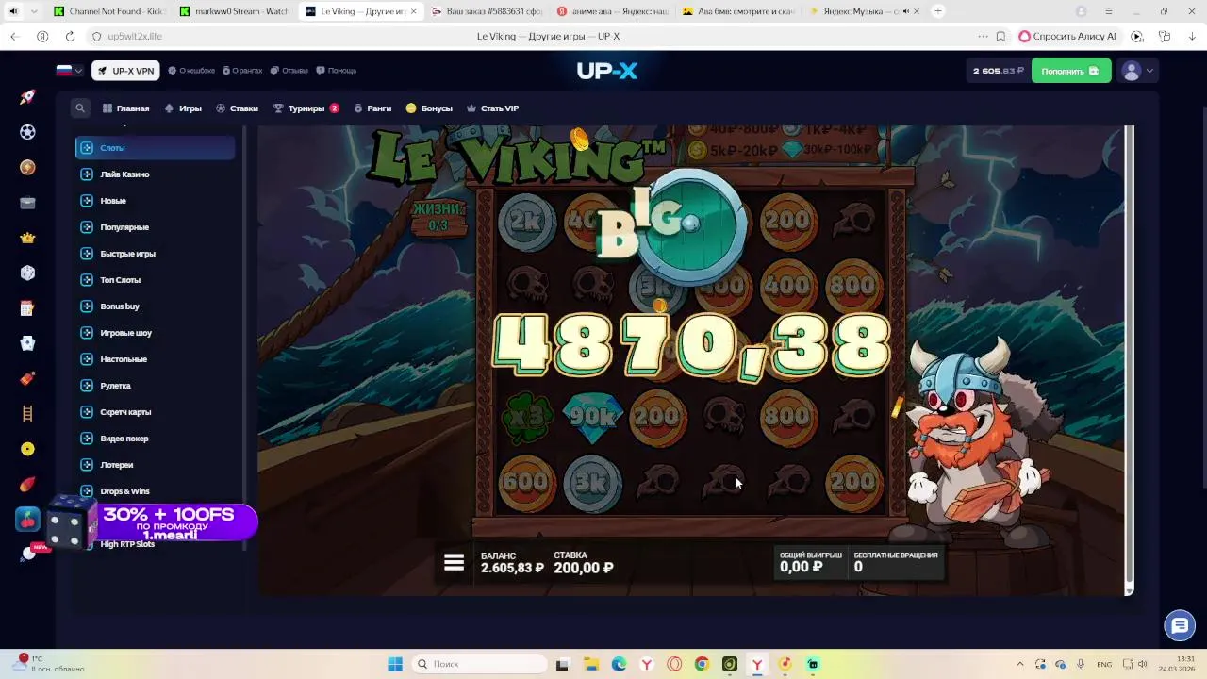1207x679 pixels.
Task: Open the О кешбэке link
Action: 191,71
